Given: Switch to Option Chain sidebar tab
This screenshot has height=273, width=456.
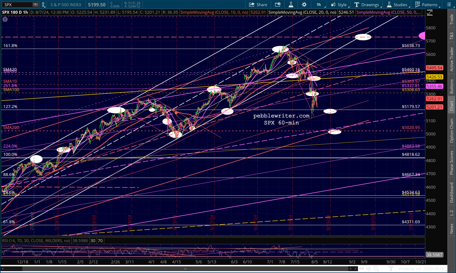Looking at the screenshot, I should (x=452, y=131).
